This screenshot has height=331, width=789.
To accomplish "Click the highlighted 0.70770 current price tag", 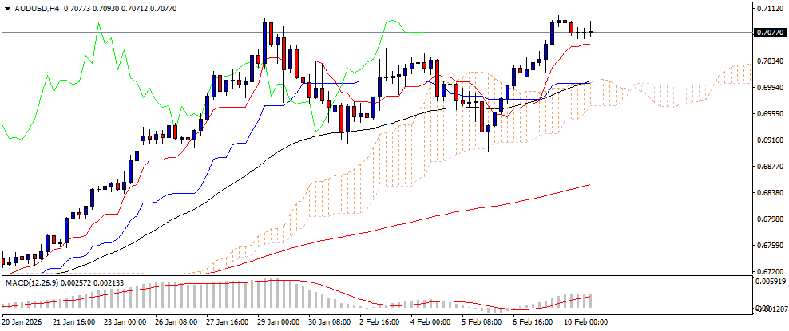I will 769,32.
